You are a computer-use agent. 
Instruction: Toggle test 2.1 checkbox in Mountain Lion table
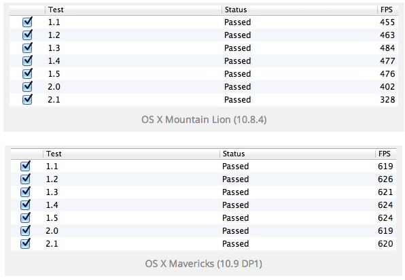27,100
